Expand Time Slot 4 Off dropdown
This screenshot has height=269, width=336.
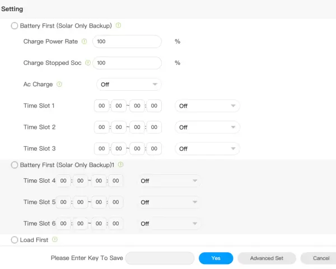coord(169,180)
